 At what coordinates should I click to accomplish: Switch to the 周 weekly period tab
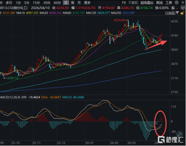72,3
